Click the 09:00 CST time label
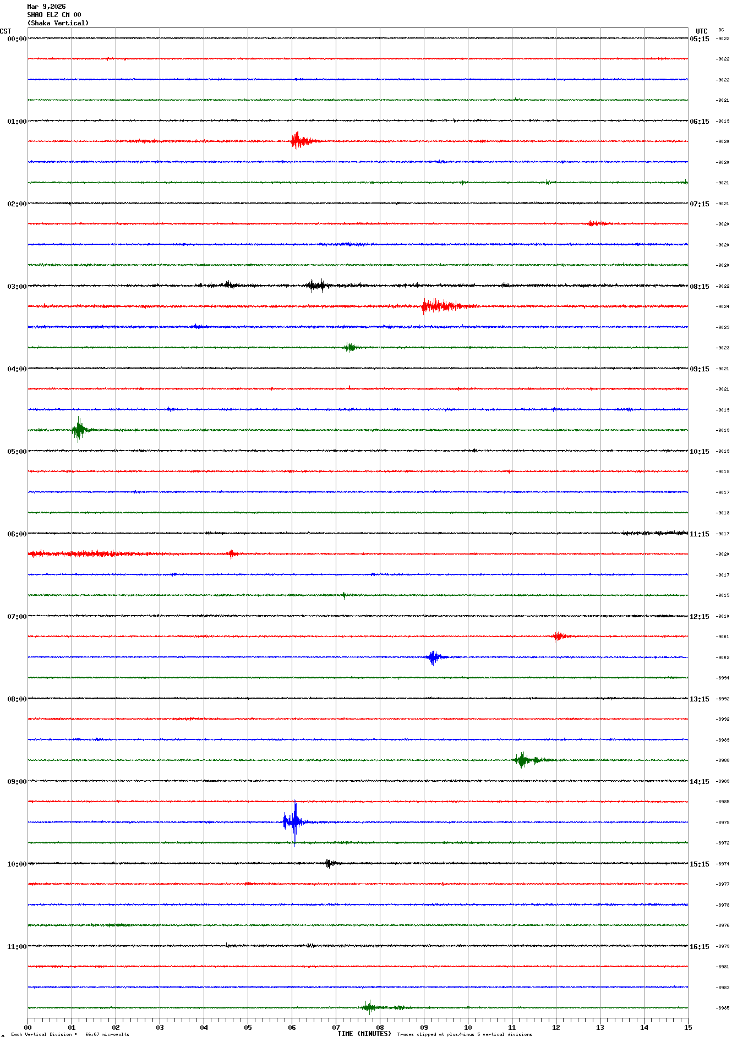Screen dimensions: 732x1042 click(17, 782)
